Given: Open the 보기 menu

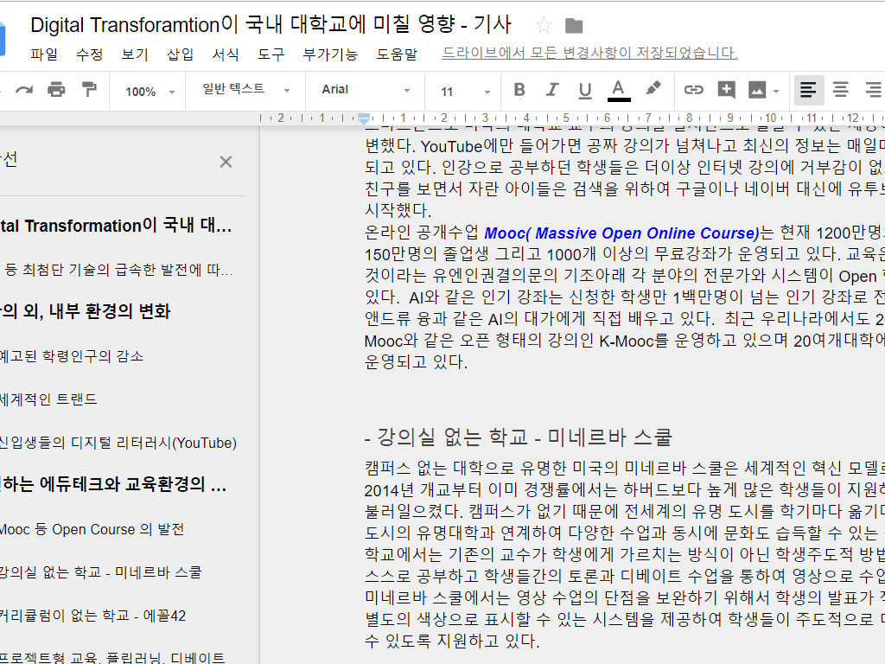Looking at the screenshot, I should [135, 54].
